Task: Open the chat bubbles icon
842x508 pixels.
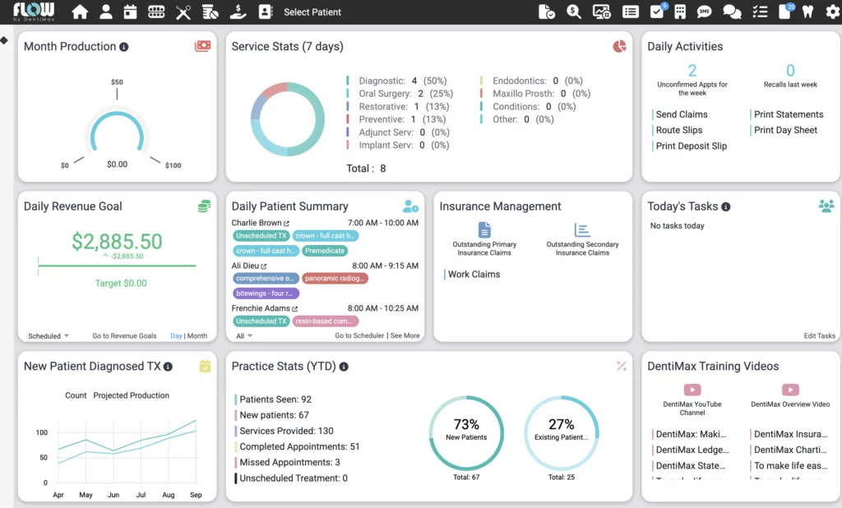Action: pyautogui.click(x=731, y=12)
